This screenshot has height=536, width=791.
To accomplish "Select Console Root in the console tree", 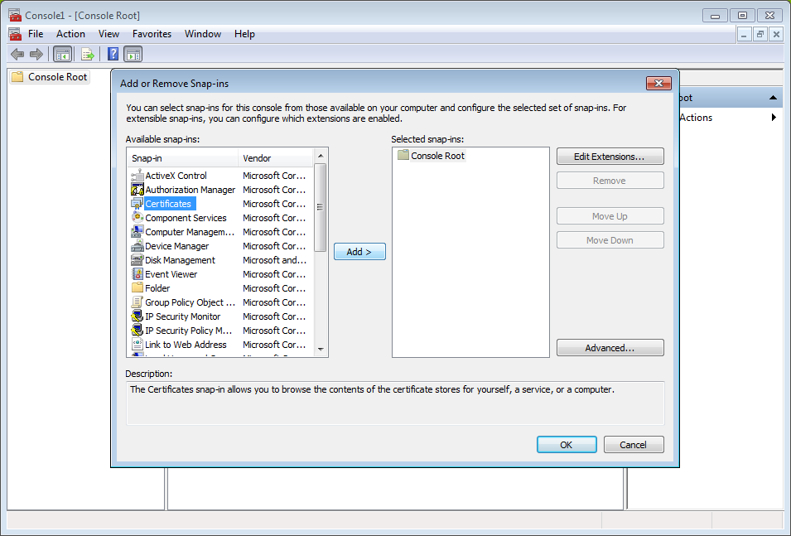I will [x=57, y=77].
